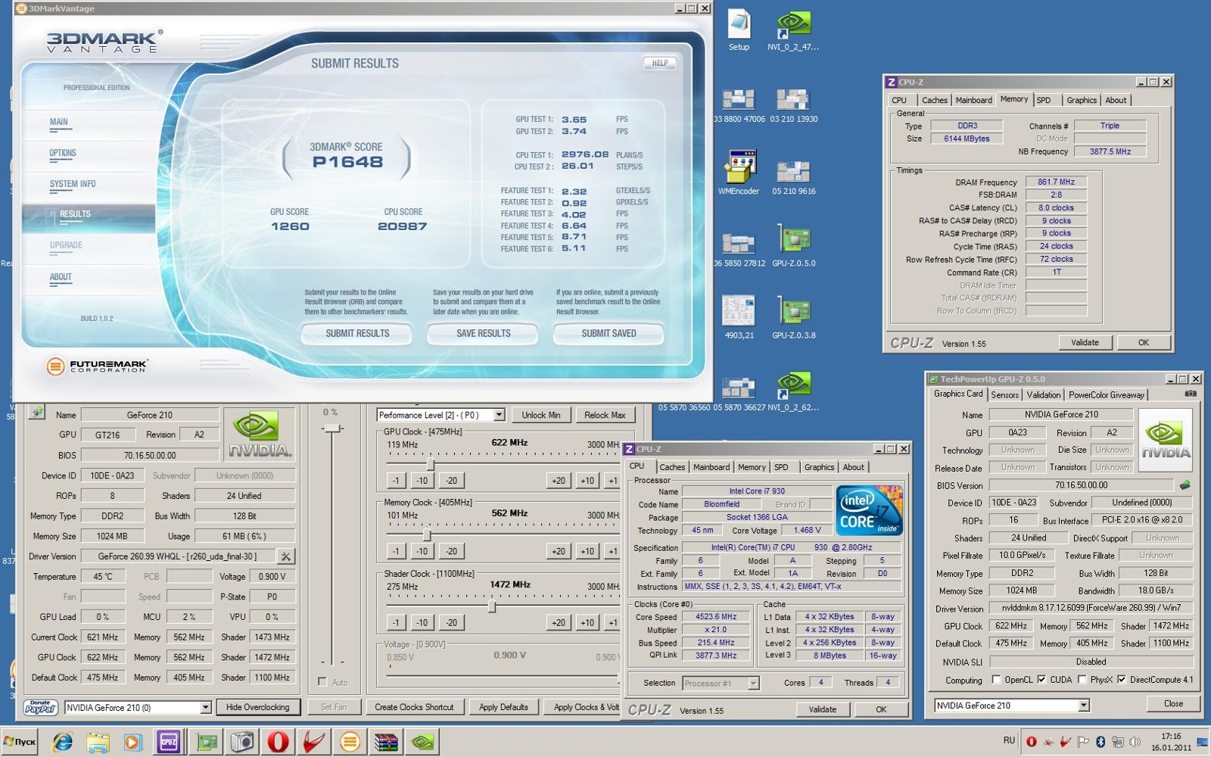This screenshot has width=1211, height=757.
Task: Select the '05 210 9616' desktop icon
Action: (x=793, y=178)
